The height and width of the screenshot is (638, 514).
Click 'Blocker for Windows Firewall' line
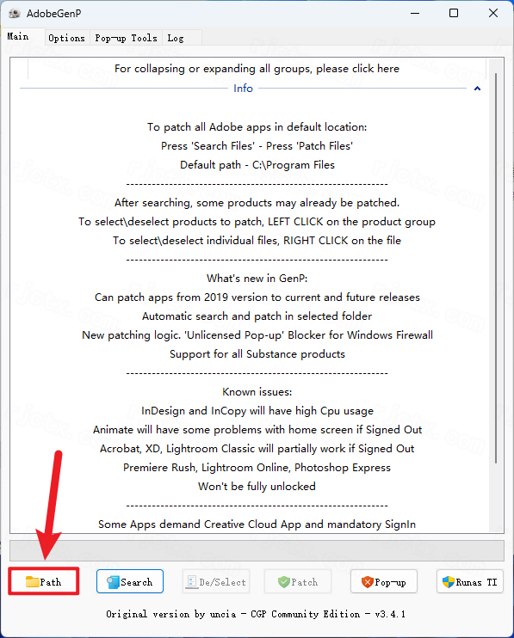257,334
